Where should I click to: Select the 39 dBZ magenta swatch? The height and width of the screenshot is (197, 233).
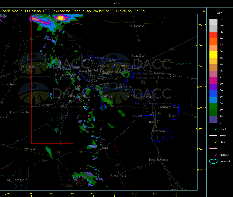tap(213, 80)
